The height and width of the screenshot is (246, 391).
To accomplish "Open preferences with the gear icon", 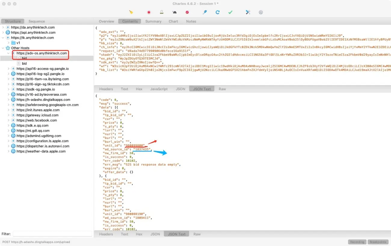I will (260, 12).
